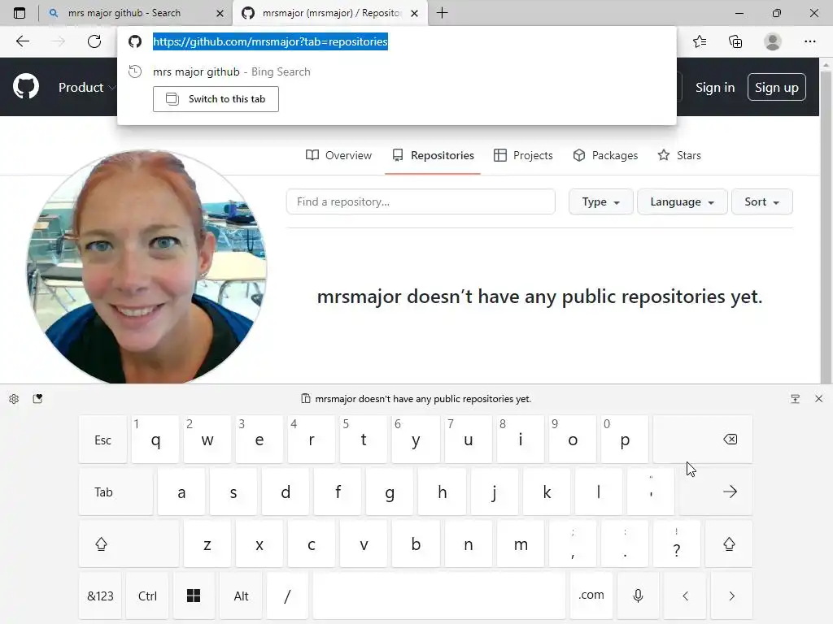Screen dimensions: 833x624
Task: Tap the Ctrl key on keyboard
Action: (x=148, y=596)
